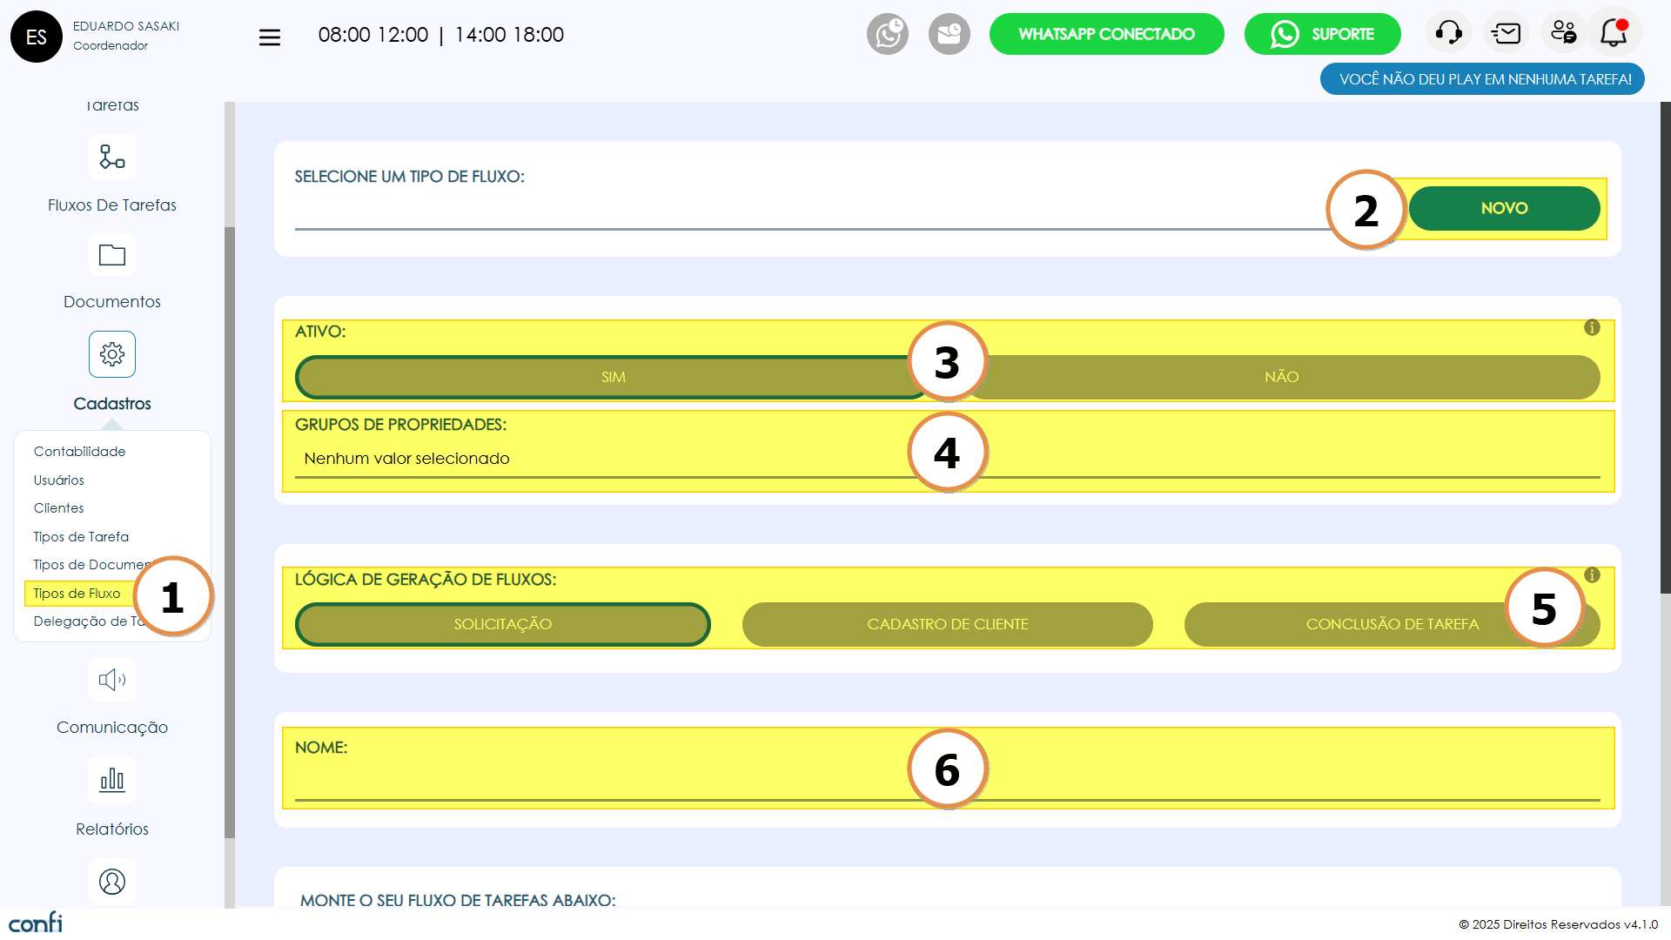
Task: Set Ativo to NÃO
Action: [1281, 377]
